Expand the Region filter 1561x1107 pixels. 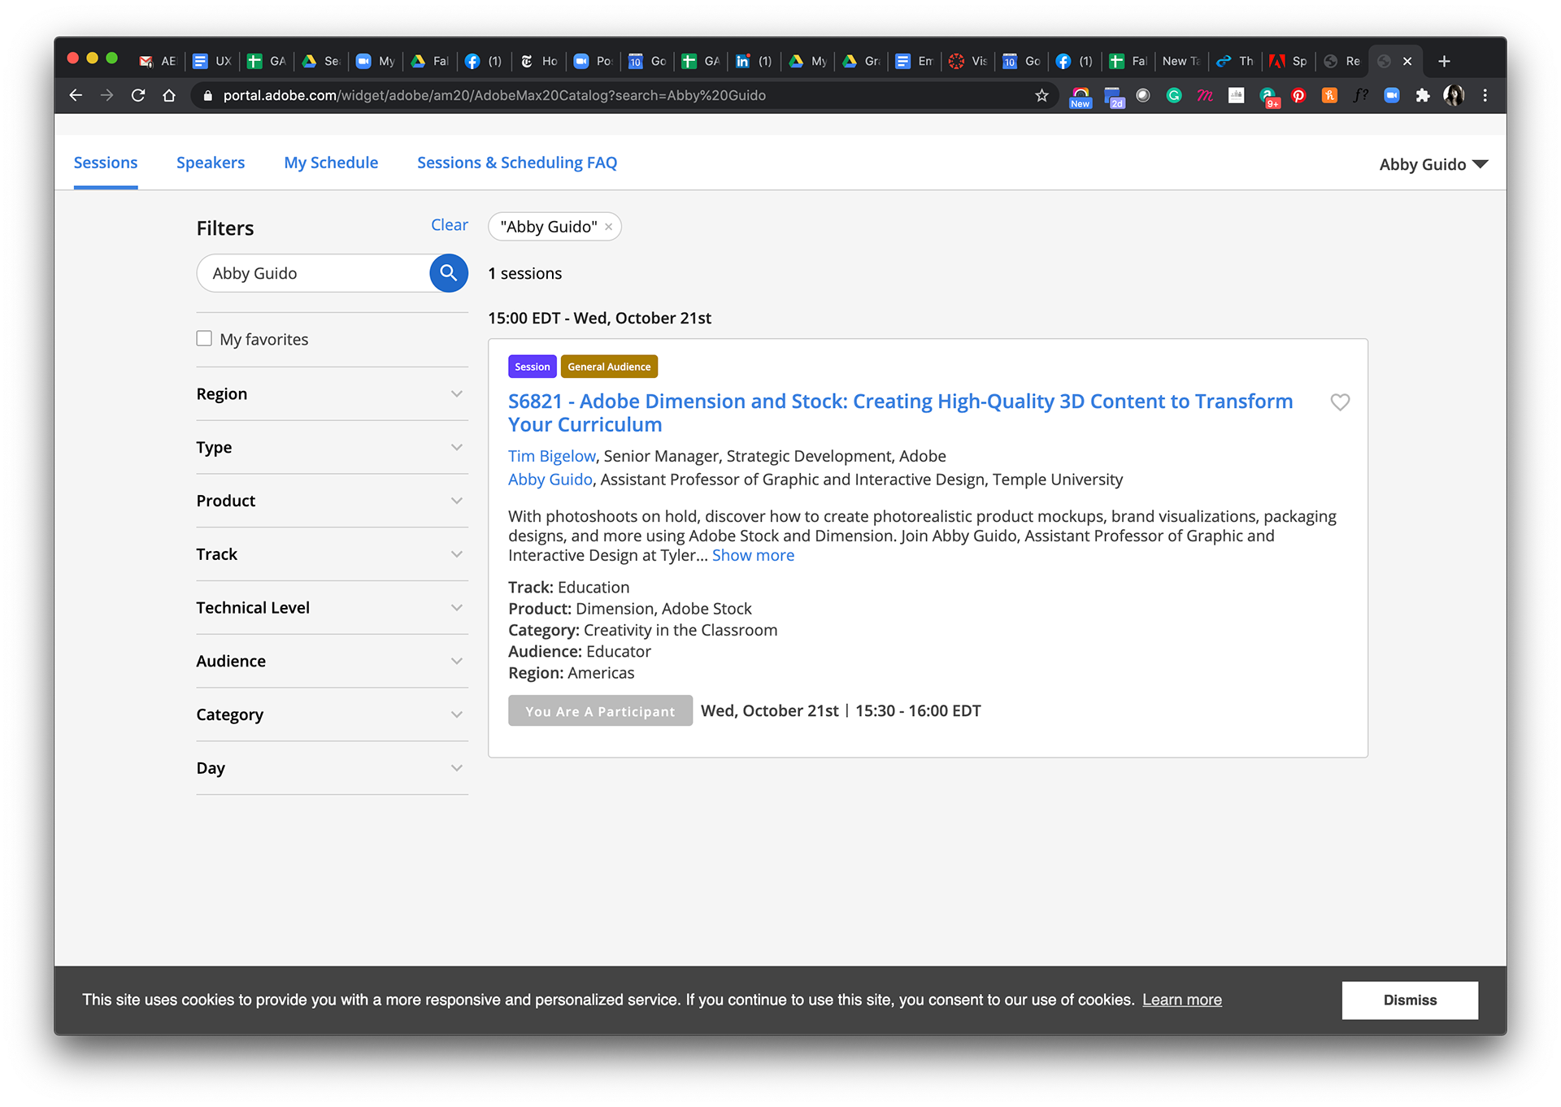tap(332, 393)
